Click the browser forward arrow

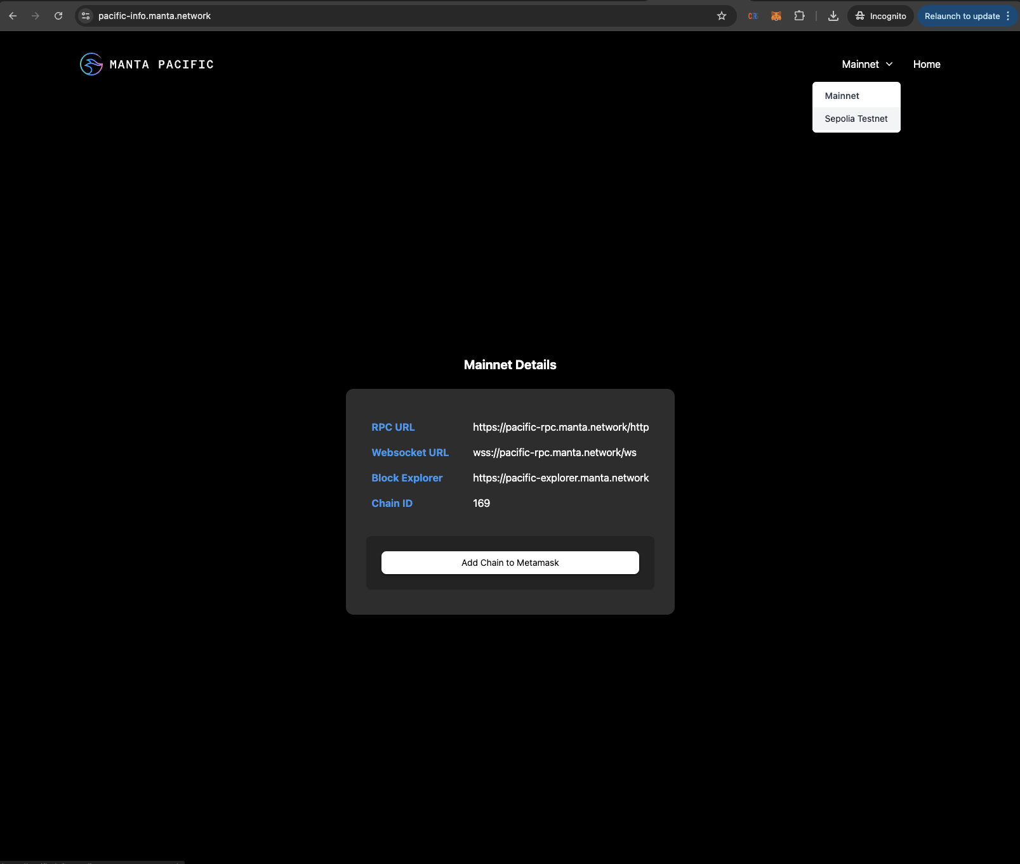click(36, 16)
